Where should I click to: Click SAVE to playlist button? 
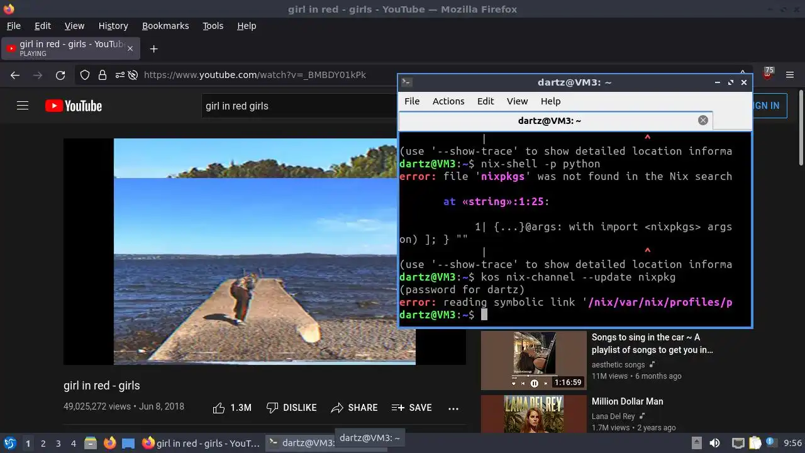[x=411, y=408]
